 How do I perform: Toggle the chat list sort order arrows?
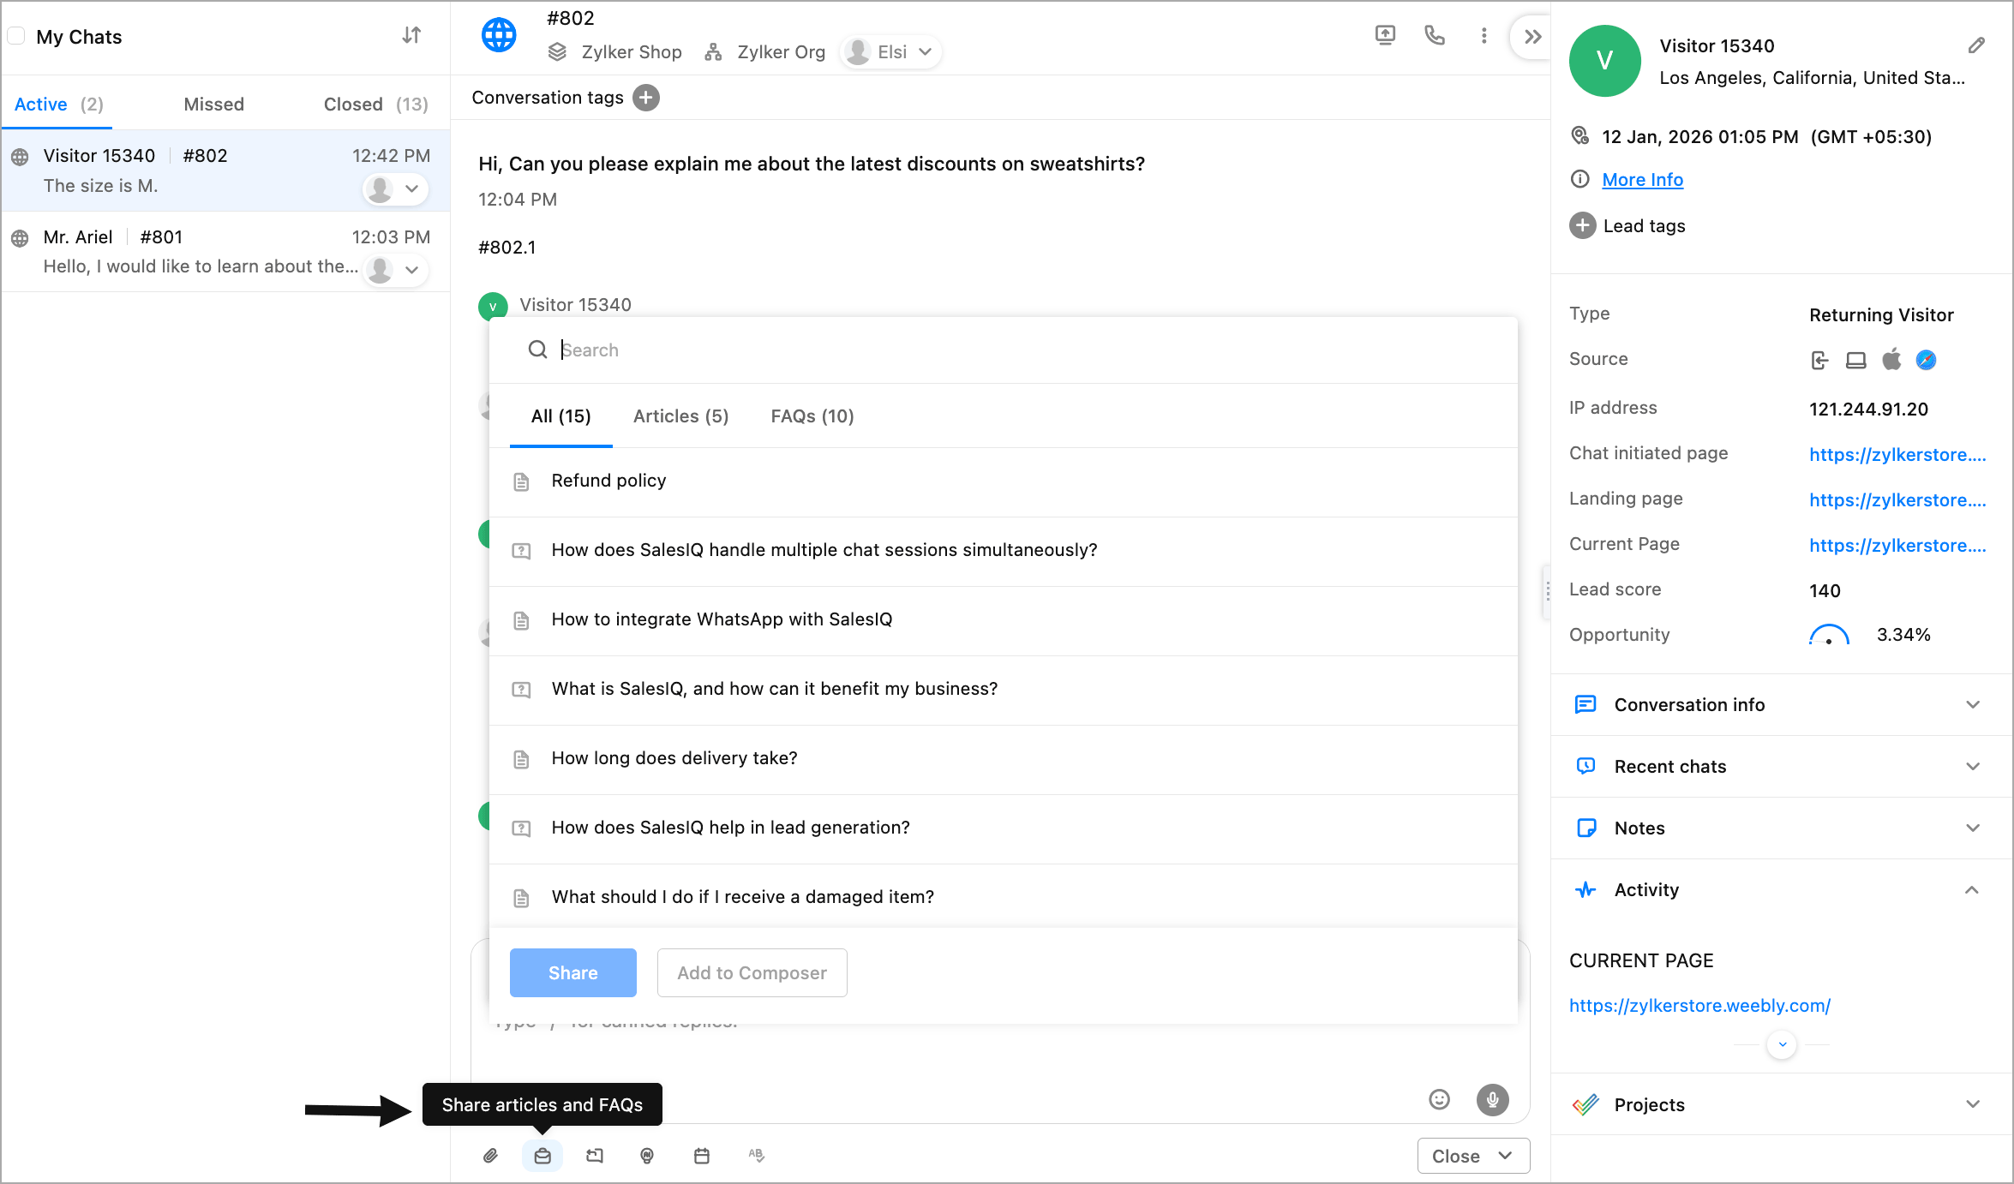click(412, 35)
